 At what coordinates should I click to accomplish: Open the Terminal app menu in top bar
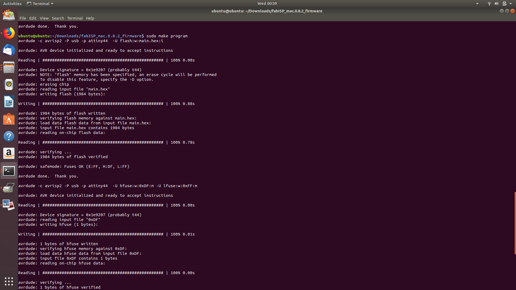tap(40, 3)
